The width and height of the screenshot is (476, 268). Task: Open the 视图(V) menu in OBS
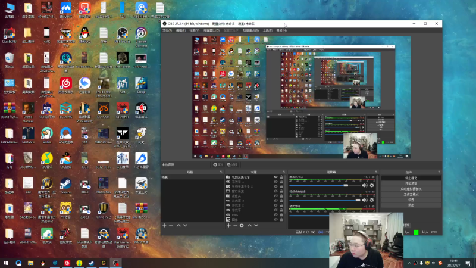click(x=195, y=30)
